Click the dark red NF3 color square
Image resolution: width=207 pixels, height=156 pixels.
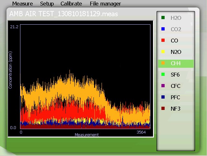(x=163, y=109)
